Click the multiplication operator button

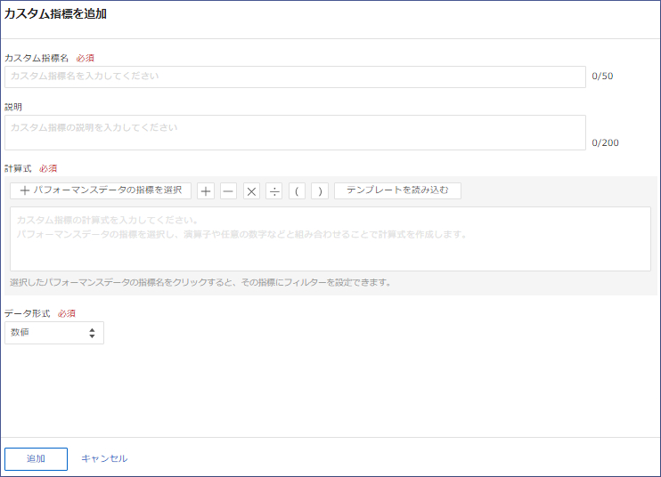pyautogui.click(x=251, y=190)
